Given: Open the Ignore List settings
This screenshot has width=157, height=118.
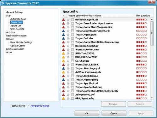Looking at the screenshot, I should point(16,26).
